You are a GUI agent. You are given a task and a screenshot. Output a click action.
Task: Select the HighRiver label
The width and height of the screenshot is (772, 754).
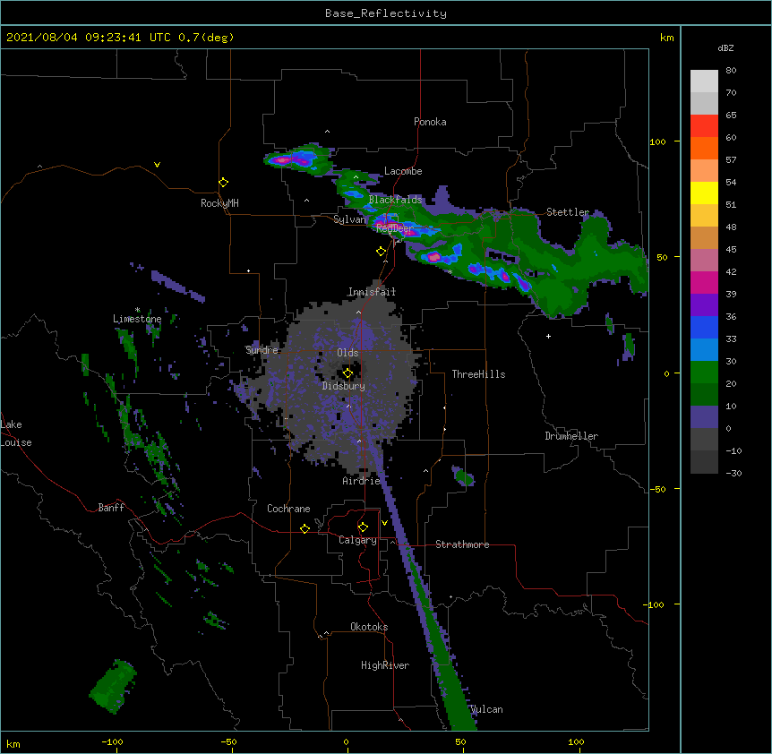(385, 665)
